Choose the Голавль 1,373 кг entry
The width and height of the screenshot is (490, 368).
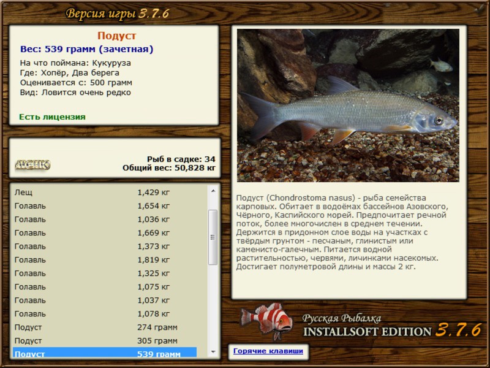pyautogui.click(x=104, y=247)
